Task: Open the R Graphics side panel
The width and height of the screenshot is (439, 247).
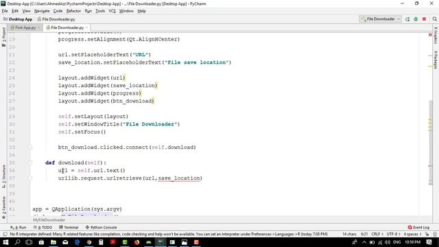Action: [436, 35]
